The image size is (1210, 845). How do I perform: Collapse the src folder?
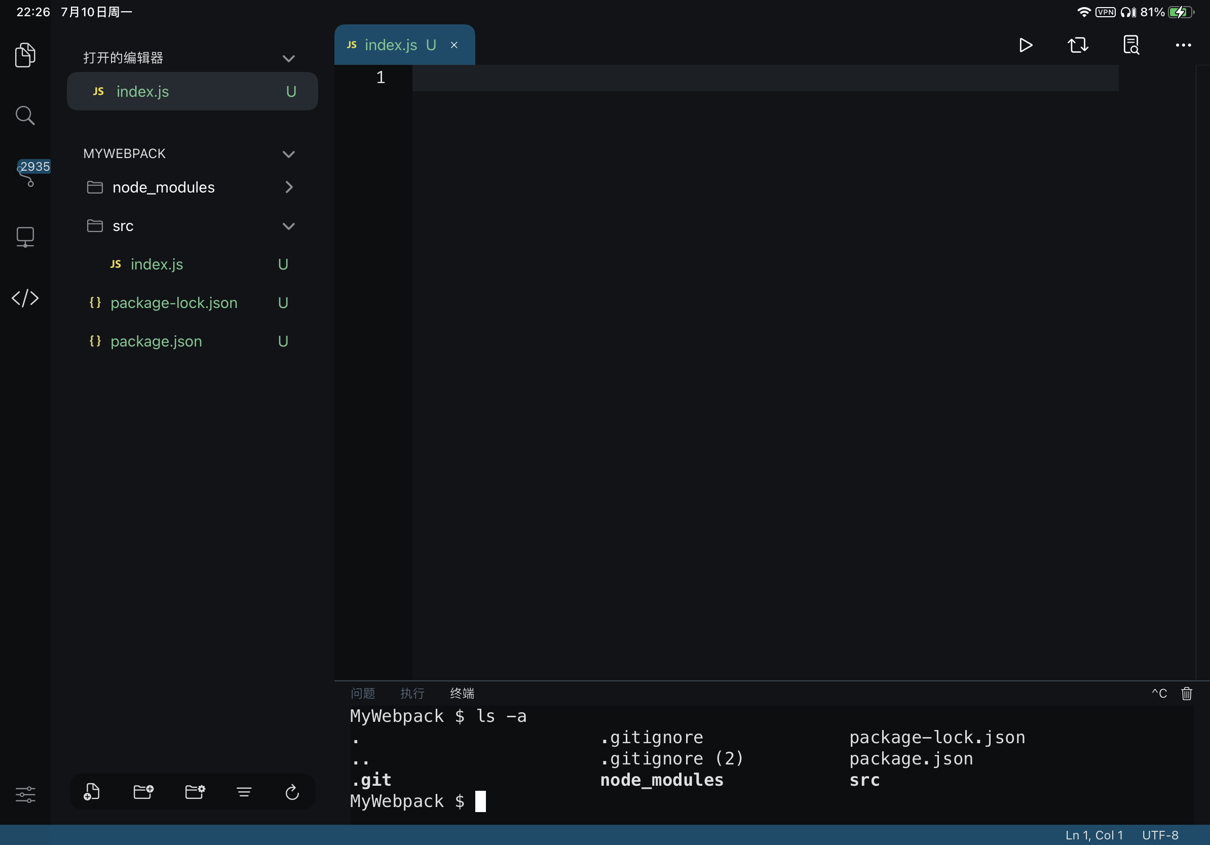click(x=289, y=225)
